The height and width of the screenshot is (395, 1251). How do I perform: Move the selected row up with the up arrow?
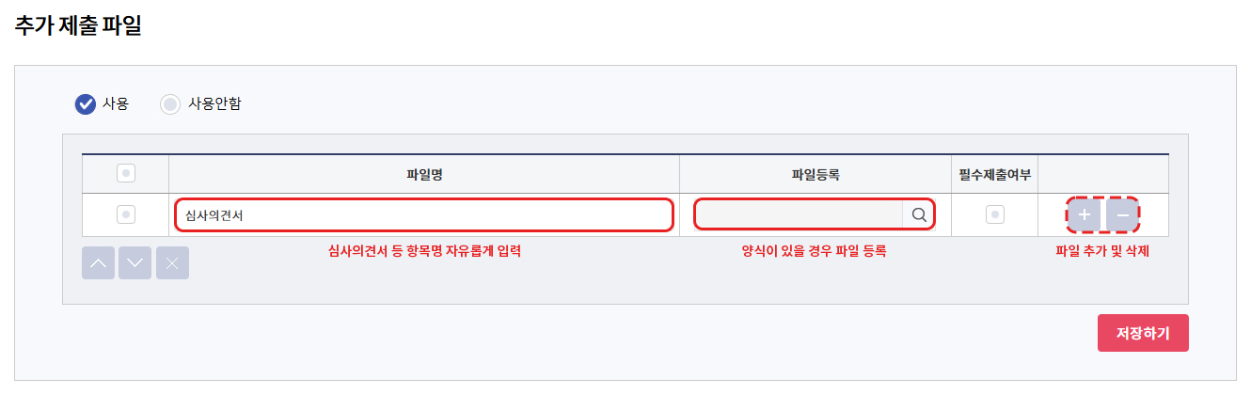pyautogui.click(x=99, y=263)
